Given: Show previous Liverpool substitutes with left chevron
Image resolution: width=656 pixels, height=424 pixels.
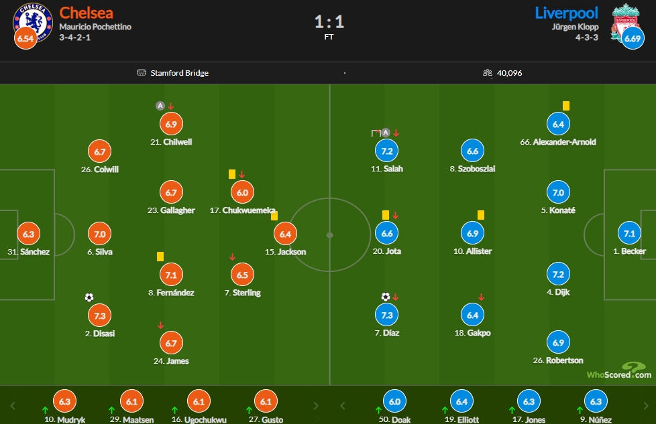Looking at the screenshot, I should tap(343, 406).
